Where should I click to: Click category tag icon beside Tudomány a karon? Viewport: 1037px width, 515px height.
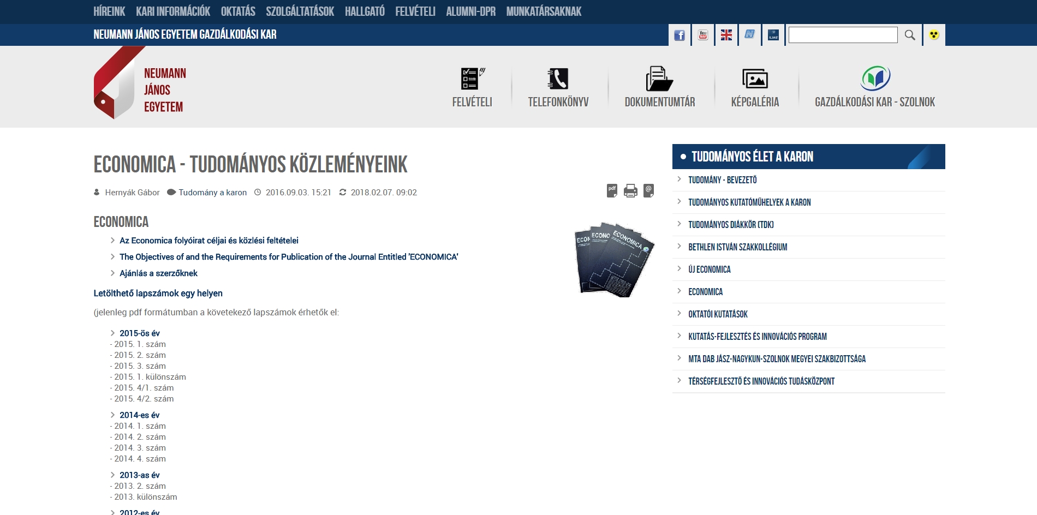(171, 192)
